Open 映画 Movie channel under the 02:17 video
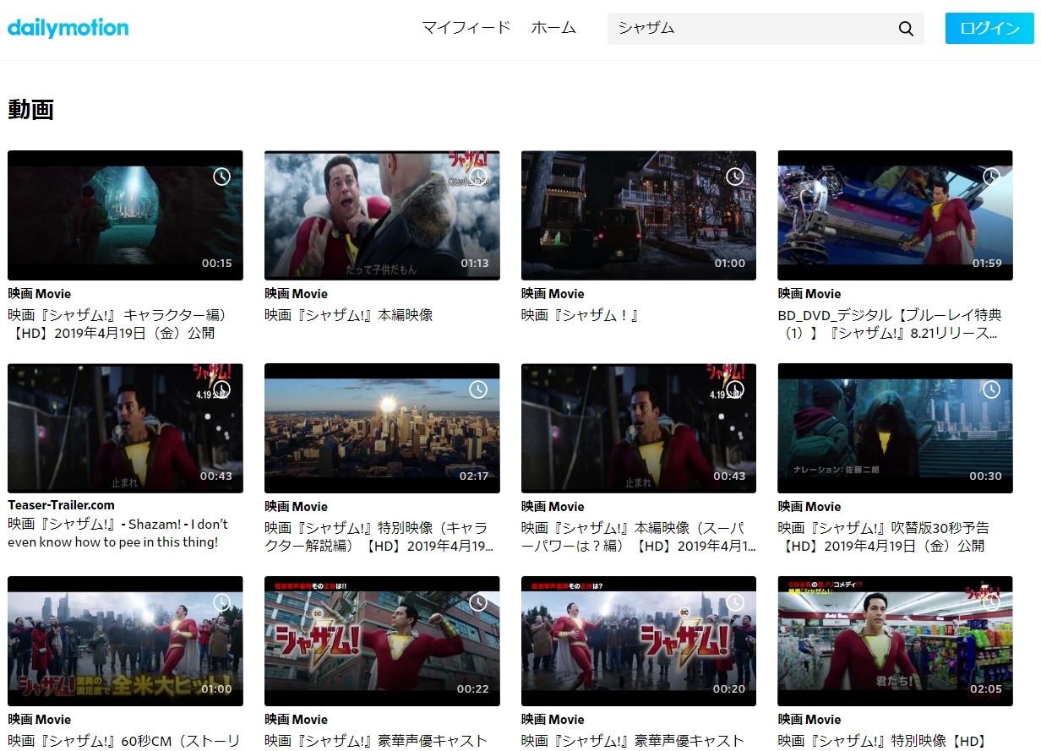 click(x=296, y=507)
